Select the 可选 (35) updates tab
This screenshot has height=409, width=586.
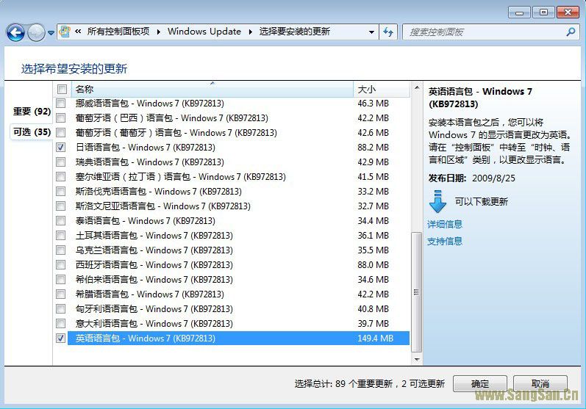tap(32, 132)
